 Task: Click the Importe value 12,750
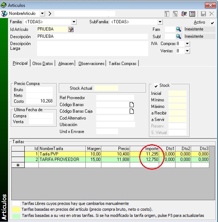click(144, 160)
